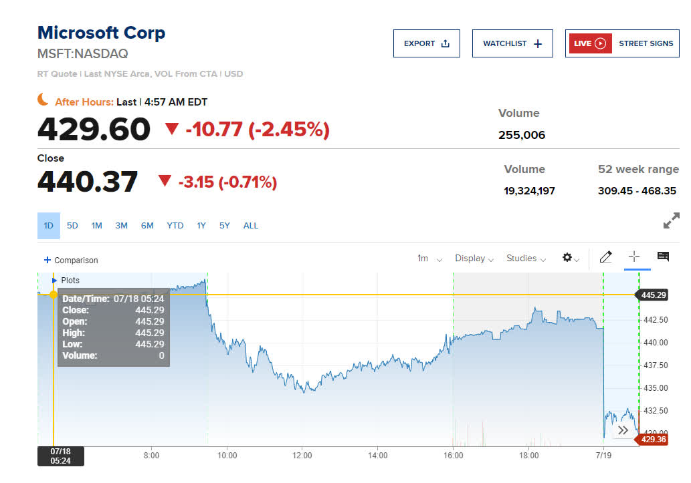
Task: Toggle the crosshair tool
Action: [x=634, y=257]
